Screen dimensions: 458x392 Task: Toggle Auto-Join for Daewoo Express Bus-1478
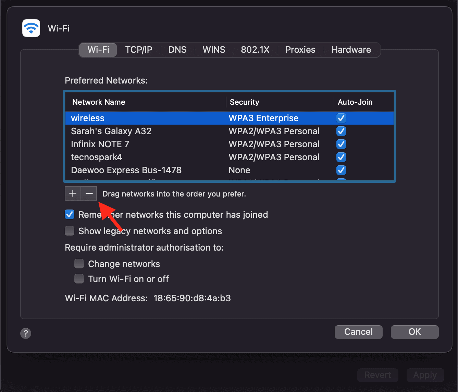(341, 170)
